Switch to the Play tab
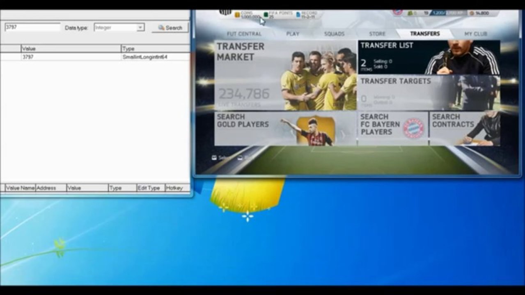Screen dimensions: 525x295 point(293,34)
